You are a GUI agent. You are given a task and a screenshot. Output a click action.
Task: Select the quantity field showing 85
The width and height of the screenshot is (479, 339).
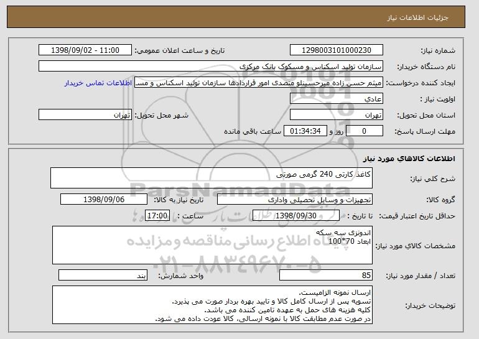click(x=326, y=275)
